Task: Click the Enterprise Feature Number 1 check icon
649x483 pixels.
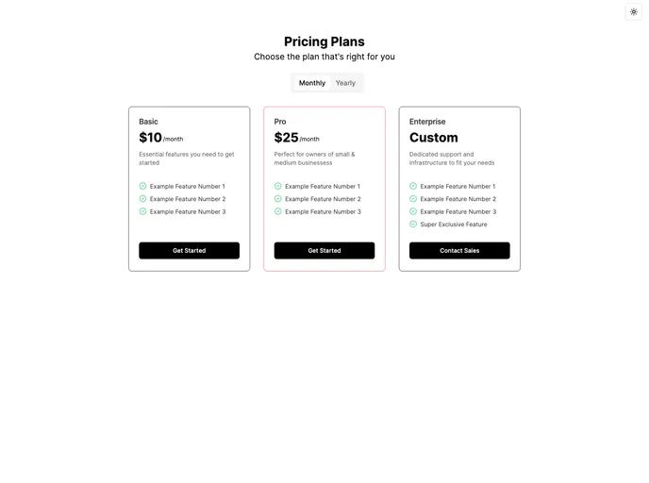Action: [413, 186]
